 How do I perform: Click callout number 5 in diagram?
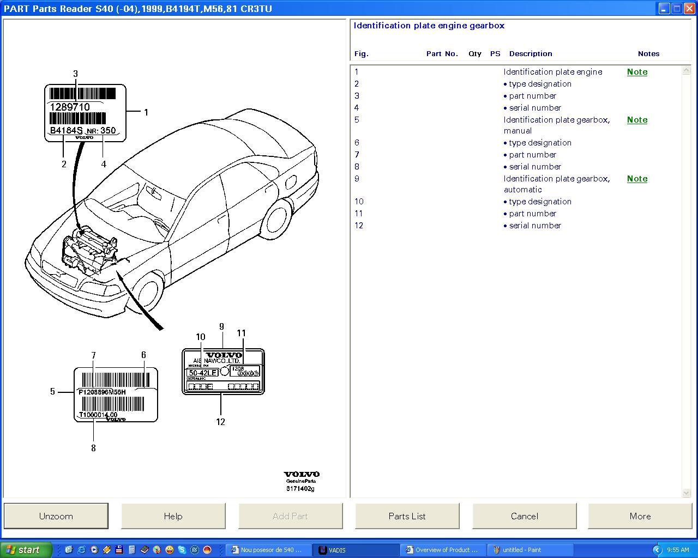pos(52,391)
